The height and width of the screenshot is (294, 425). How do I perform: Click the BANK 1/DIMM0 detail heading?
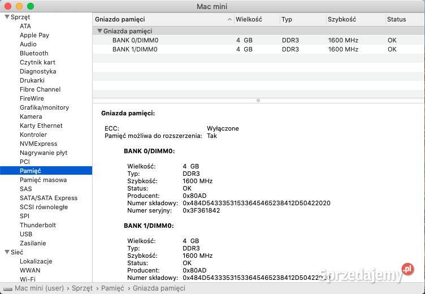point(149,226)
